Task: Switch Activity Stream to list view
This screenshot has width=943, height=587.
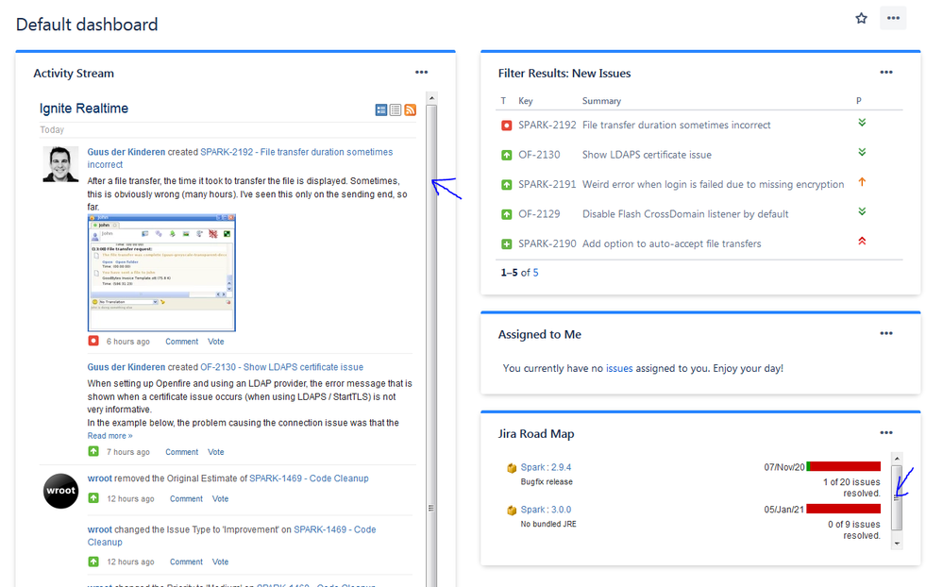Action: click(396, 109)
